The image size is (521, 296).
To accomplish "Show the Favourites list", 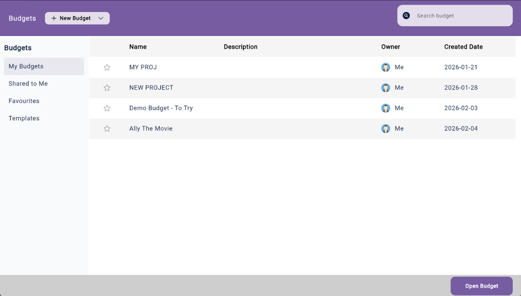I will [x=24, y=101].
